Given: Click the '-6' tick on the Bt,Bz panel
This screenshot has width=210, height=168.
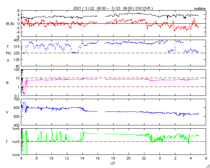Looking at the screenshot, I should pos(18,36).
